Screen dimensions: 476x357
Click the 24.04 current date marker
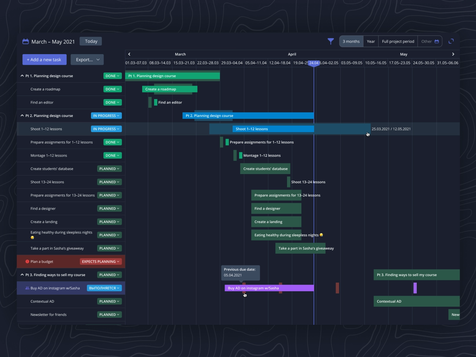314,63
